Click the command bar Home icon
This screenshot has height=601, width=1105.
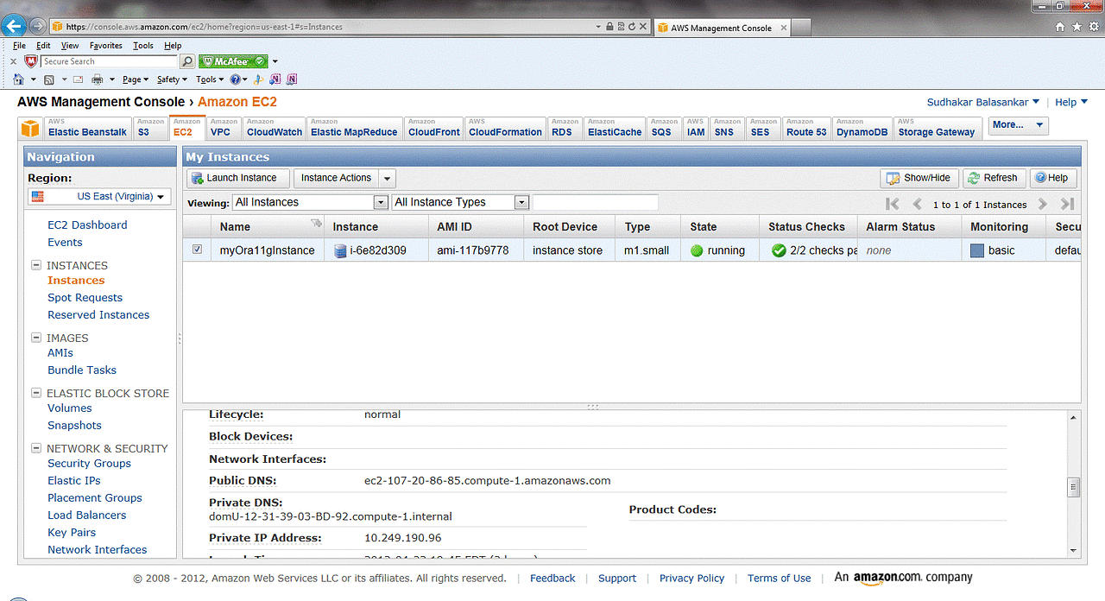[x=18, y=79]
